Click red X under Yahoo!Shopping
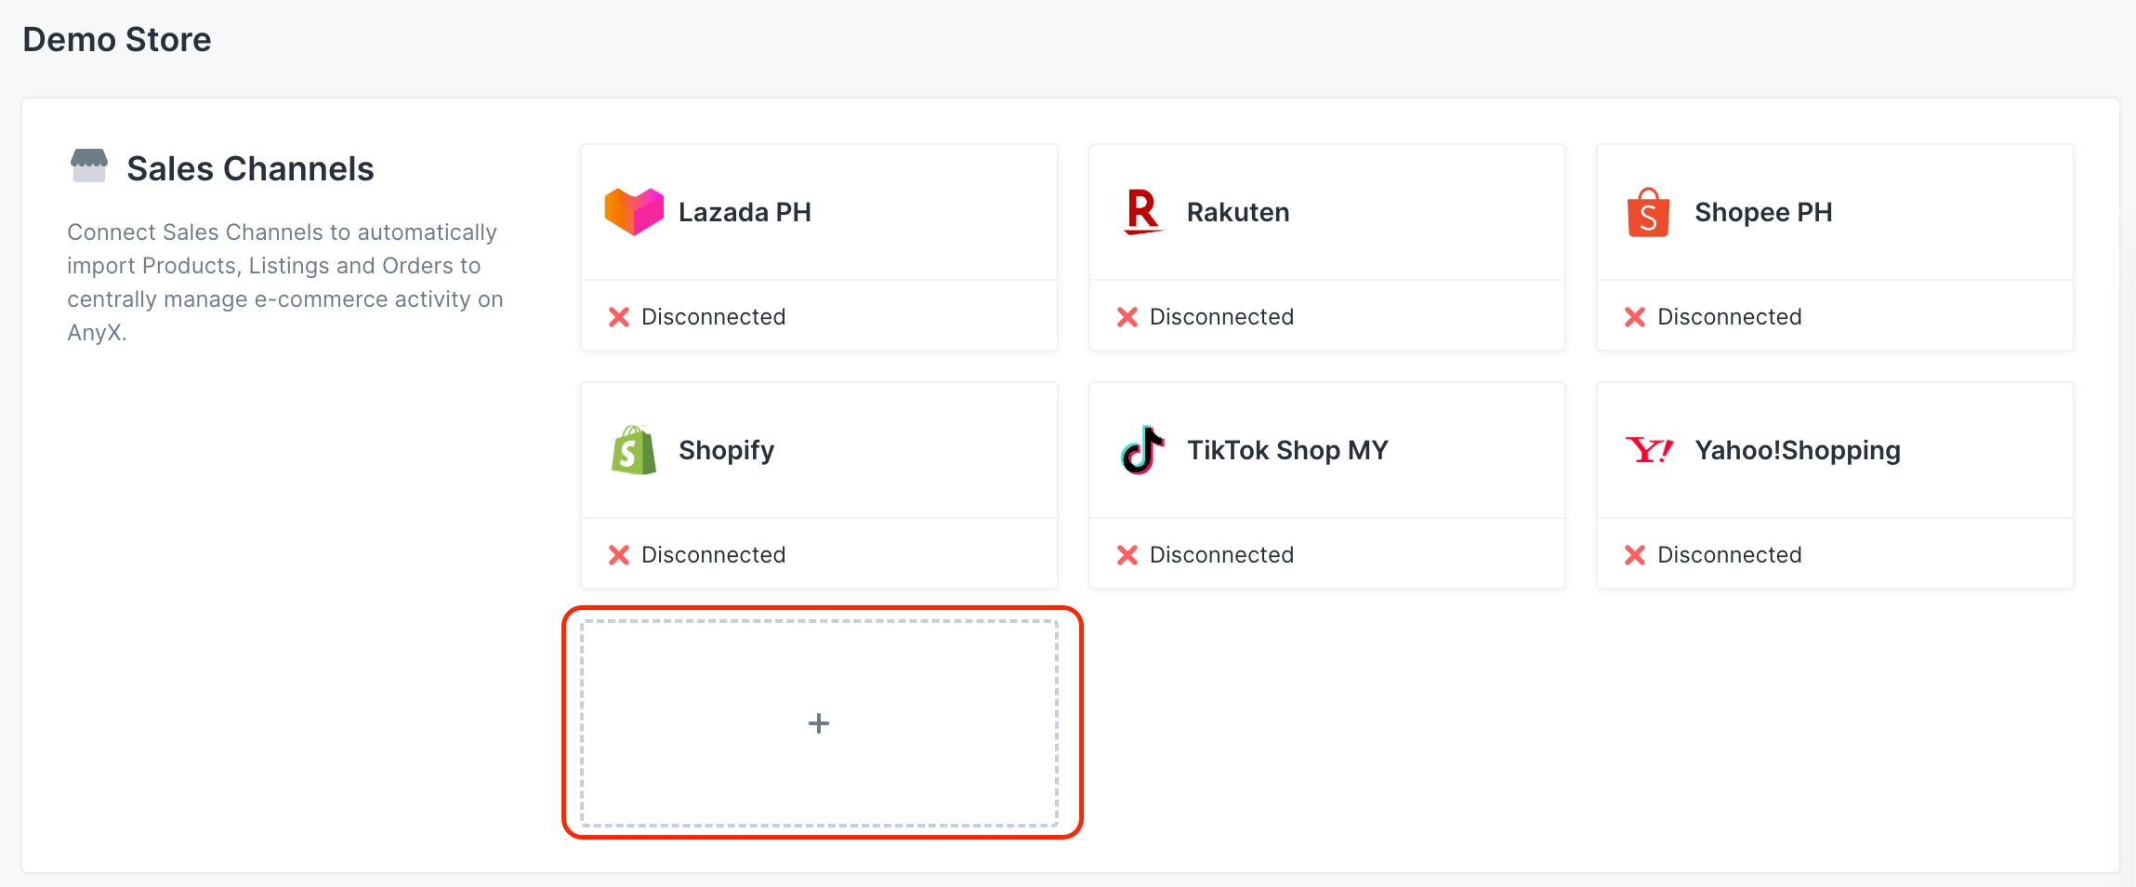 coord(1635,555)
